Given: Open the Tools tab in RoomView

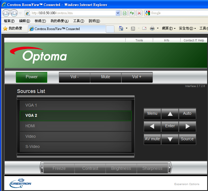Looking at the screenshot, I should [139, 40].
